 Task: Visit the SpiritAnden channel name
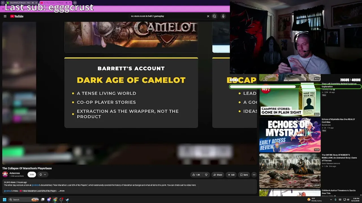pos(326,125)
